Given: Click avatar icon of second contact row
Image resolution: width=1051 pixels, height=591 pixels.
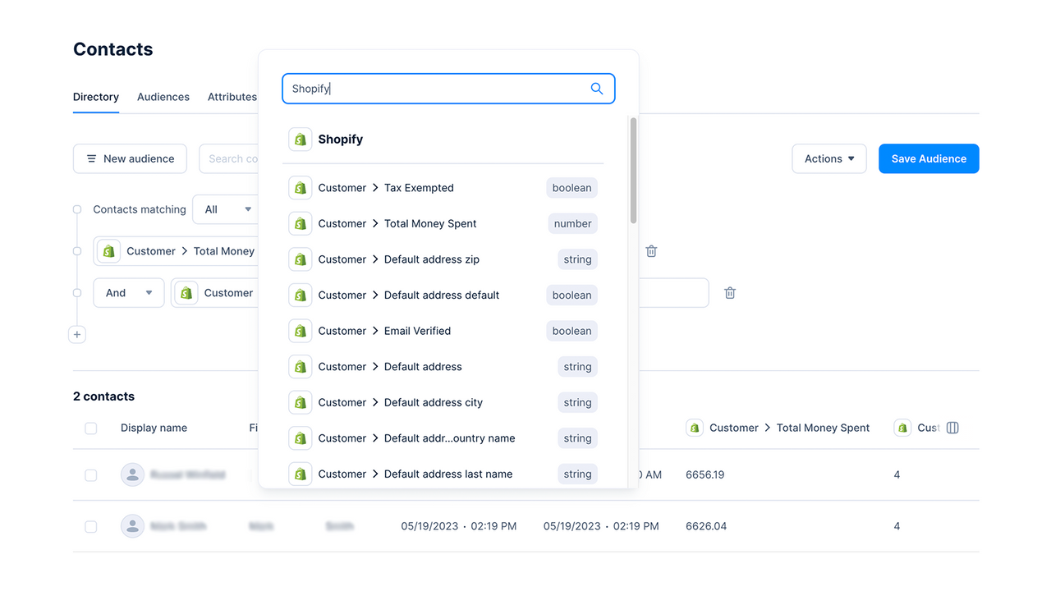Looking at the screenshot, I should click(132, 526).
